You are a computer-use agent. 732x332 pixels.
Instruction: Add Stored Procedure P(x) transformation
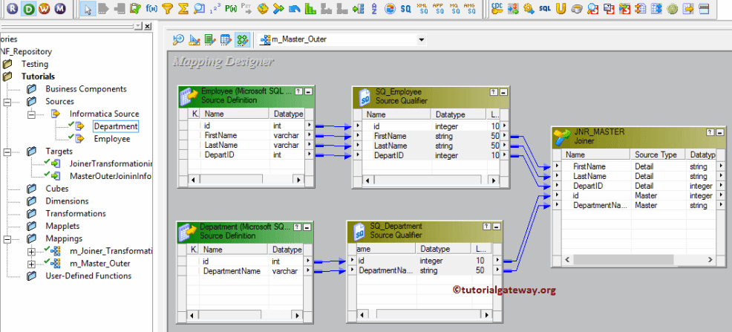pyautogui.click(x=231, y=8)
